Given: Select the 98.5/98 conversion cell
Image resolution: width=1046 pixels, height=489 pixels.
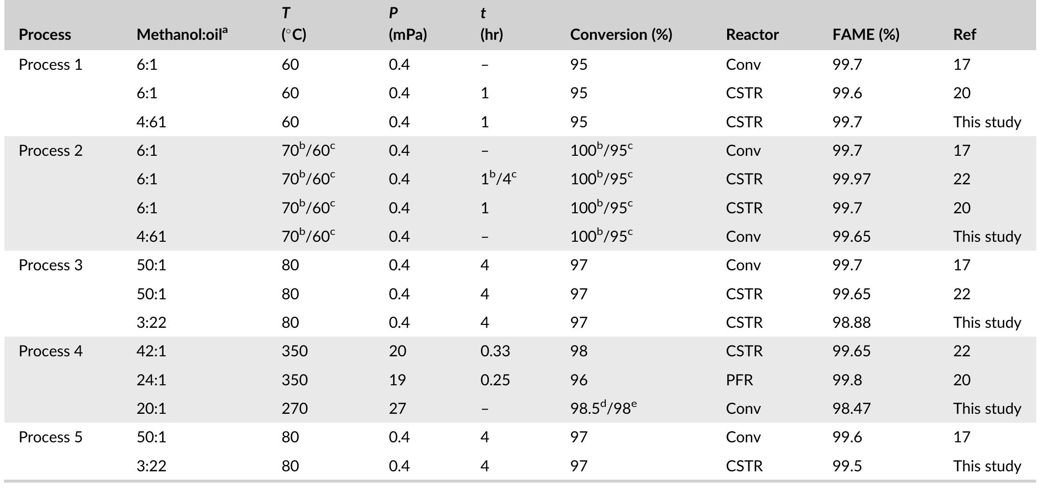Looking at the screenshot, I should pyautogui.click(x=603, y=409).
